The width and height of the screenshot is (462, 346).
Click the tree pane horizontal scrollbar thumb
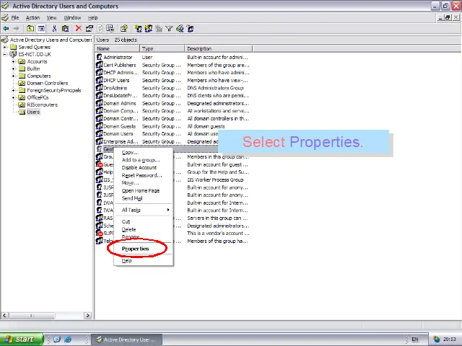pyautogui.click(x=32, y=316)
